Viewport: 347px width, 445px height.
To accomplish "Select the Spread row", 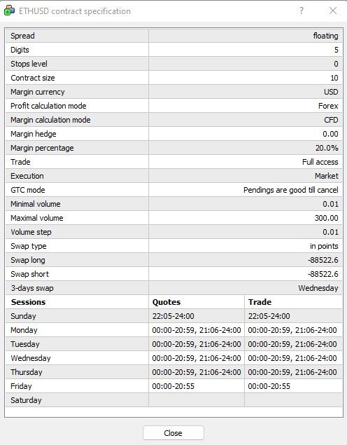I will pyautogui.click(x=173, y=36).
